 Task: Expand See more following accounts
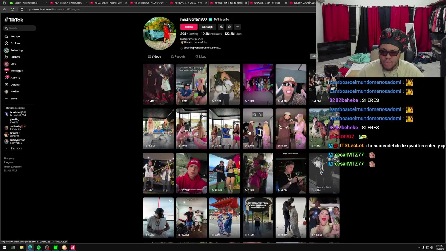tap(16, 148)
